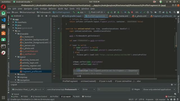The width and height of the screenshot is (180, 101).
Task: Open Logcat settings gear icon
Action: click(x=172, y=84)
